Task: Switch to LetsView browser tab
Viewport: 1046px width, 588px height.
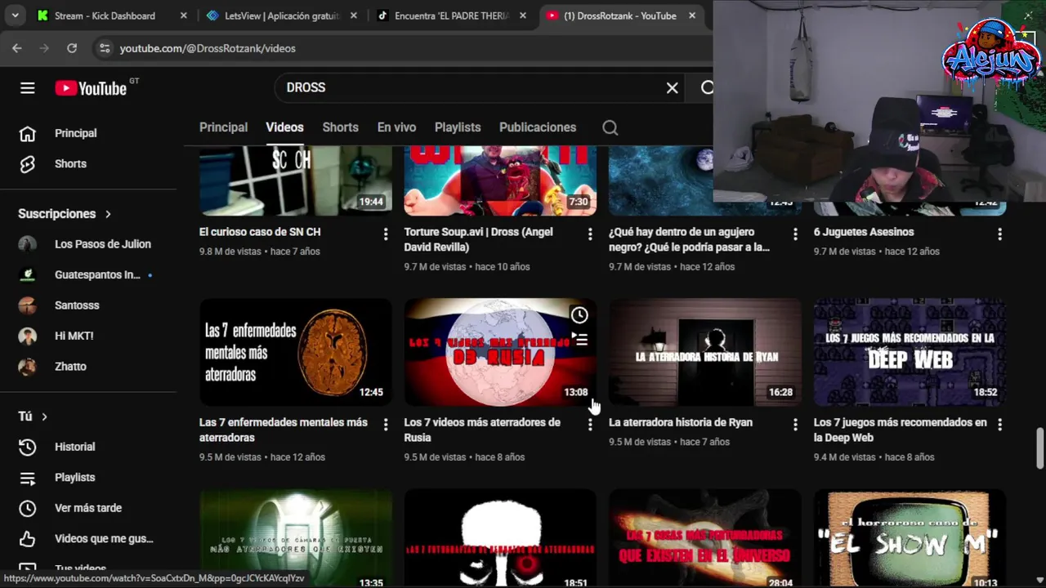Action: (x=281, y=16)
